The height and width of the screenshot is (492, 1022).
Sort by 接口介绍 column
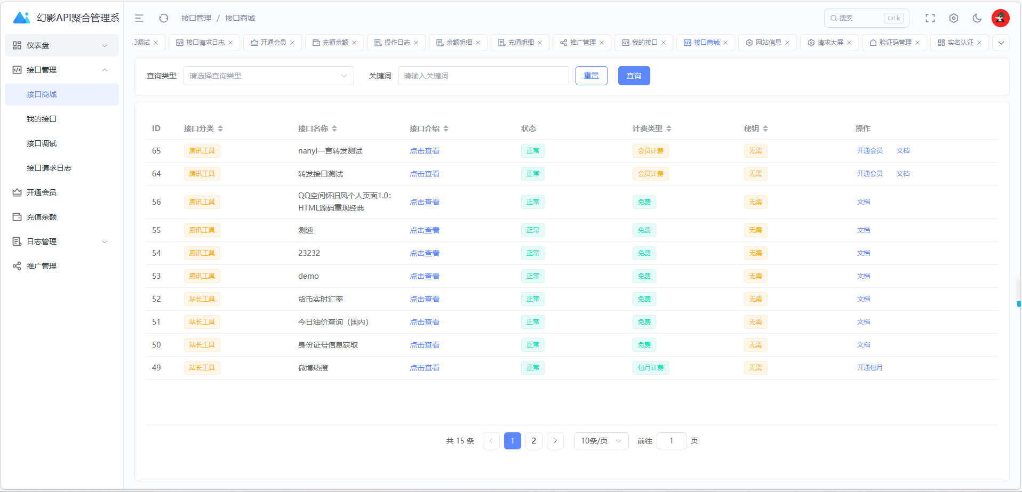click(446, 128)
